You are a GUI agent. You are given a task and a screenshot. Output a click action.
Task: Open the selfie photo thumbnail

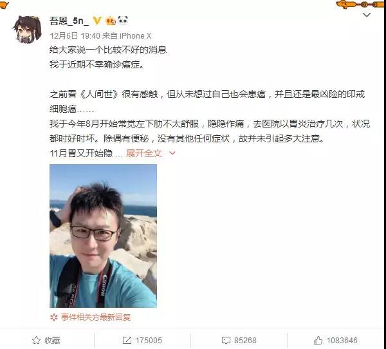tap(103, 236)
